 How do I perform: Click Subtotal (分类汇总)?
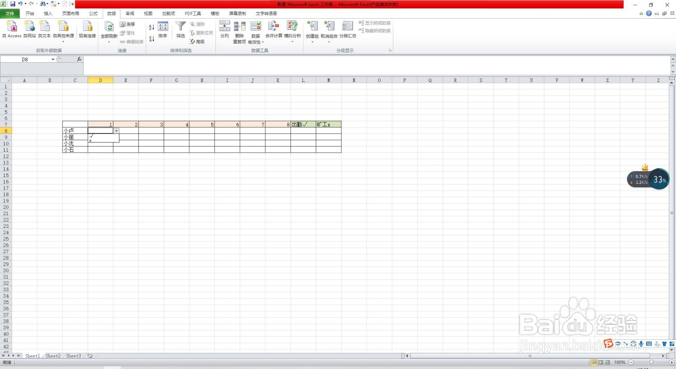[x=348, y=29]
